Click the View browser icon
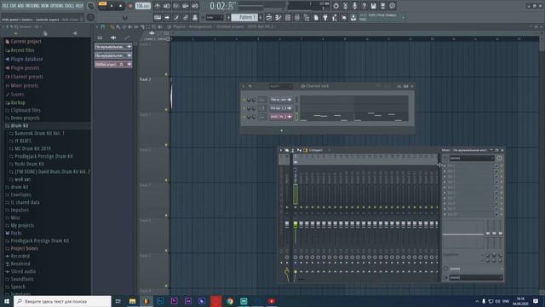Viewport: 545px width, 307px height. coord(307,17)
